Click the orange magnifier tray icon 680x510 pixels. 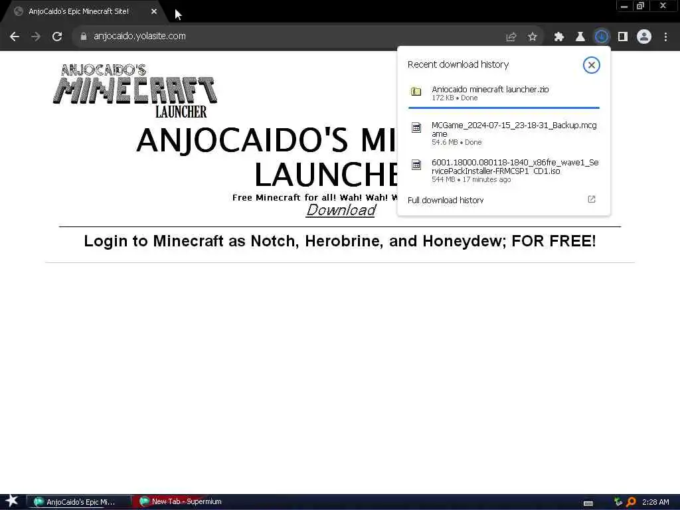pos(631,502)
